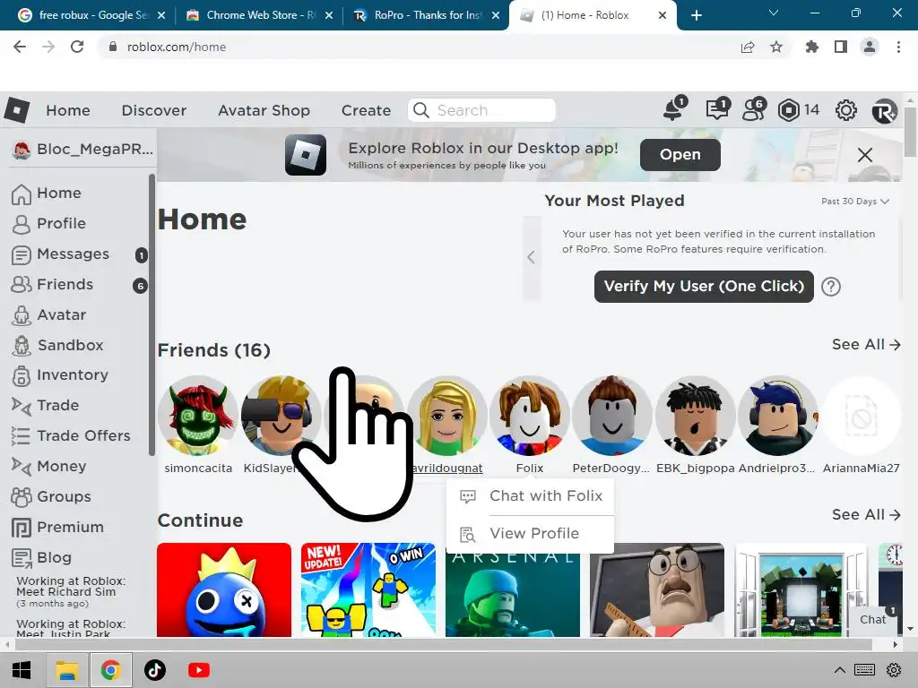Dismiss the desktop app banner
This screenshot has height=688, width=918.
[x=865, y=155]
